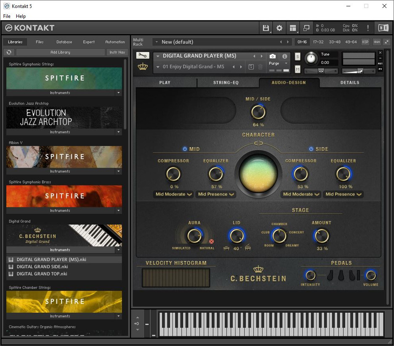
Task: Open the File menu
Action: tap(7, 16)
